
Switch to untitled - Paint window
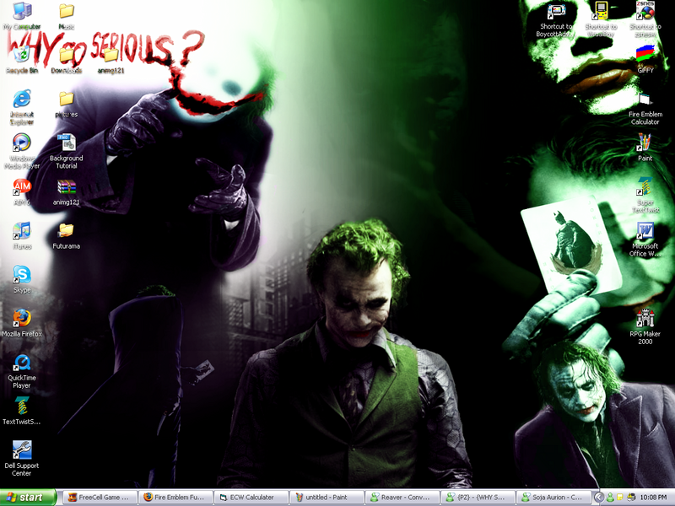coord(327,498)
